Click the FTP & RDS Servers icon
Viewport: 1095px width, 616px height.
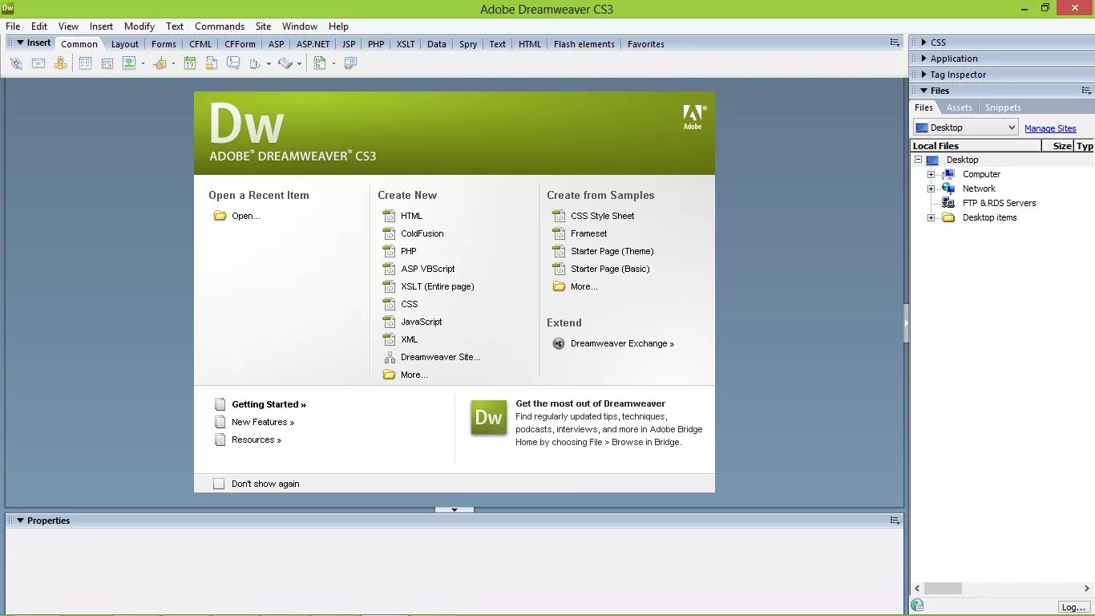click(x=948, y=203)
